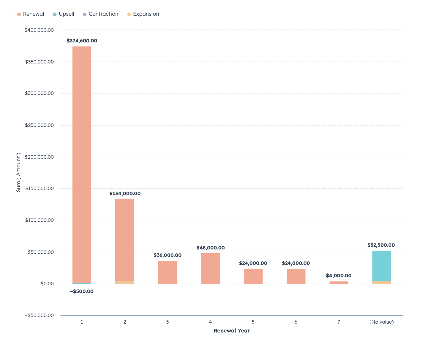
Task: Select the $374,600.00 data label
Action: (x=82, y=41)
